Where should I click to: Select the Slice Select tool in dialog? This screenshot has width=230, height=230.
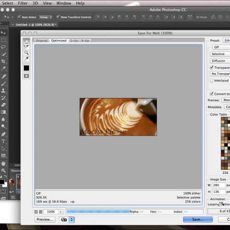click(x=26, y=47)
